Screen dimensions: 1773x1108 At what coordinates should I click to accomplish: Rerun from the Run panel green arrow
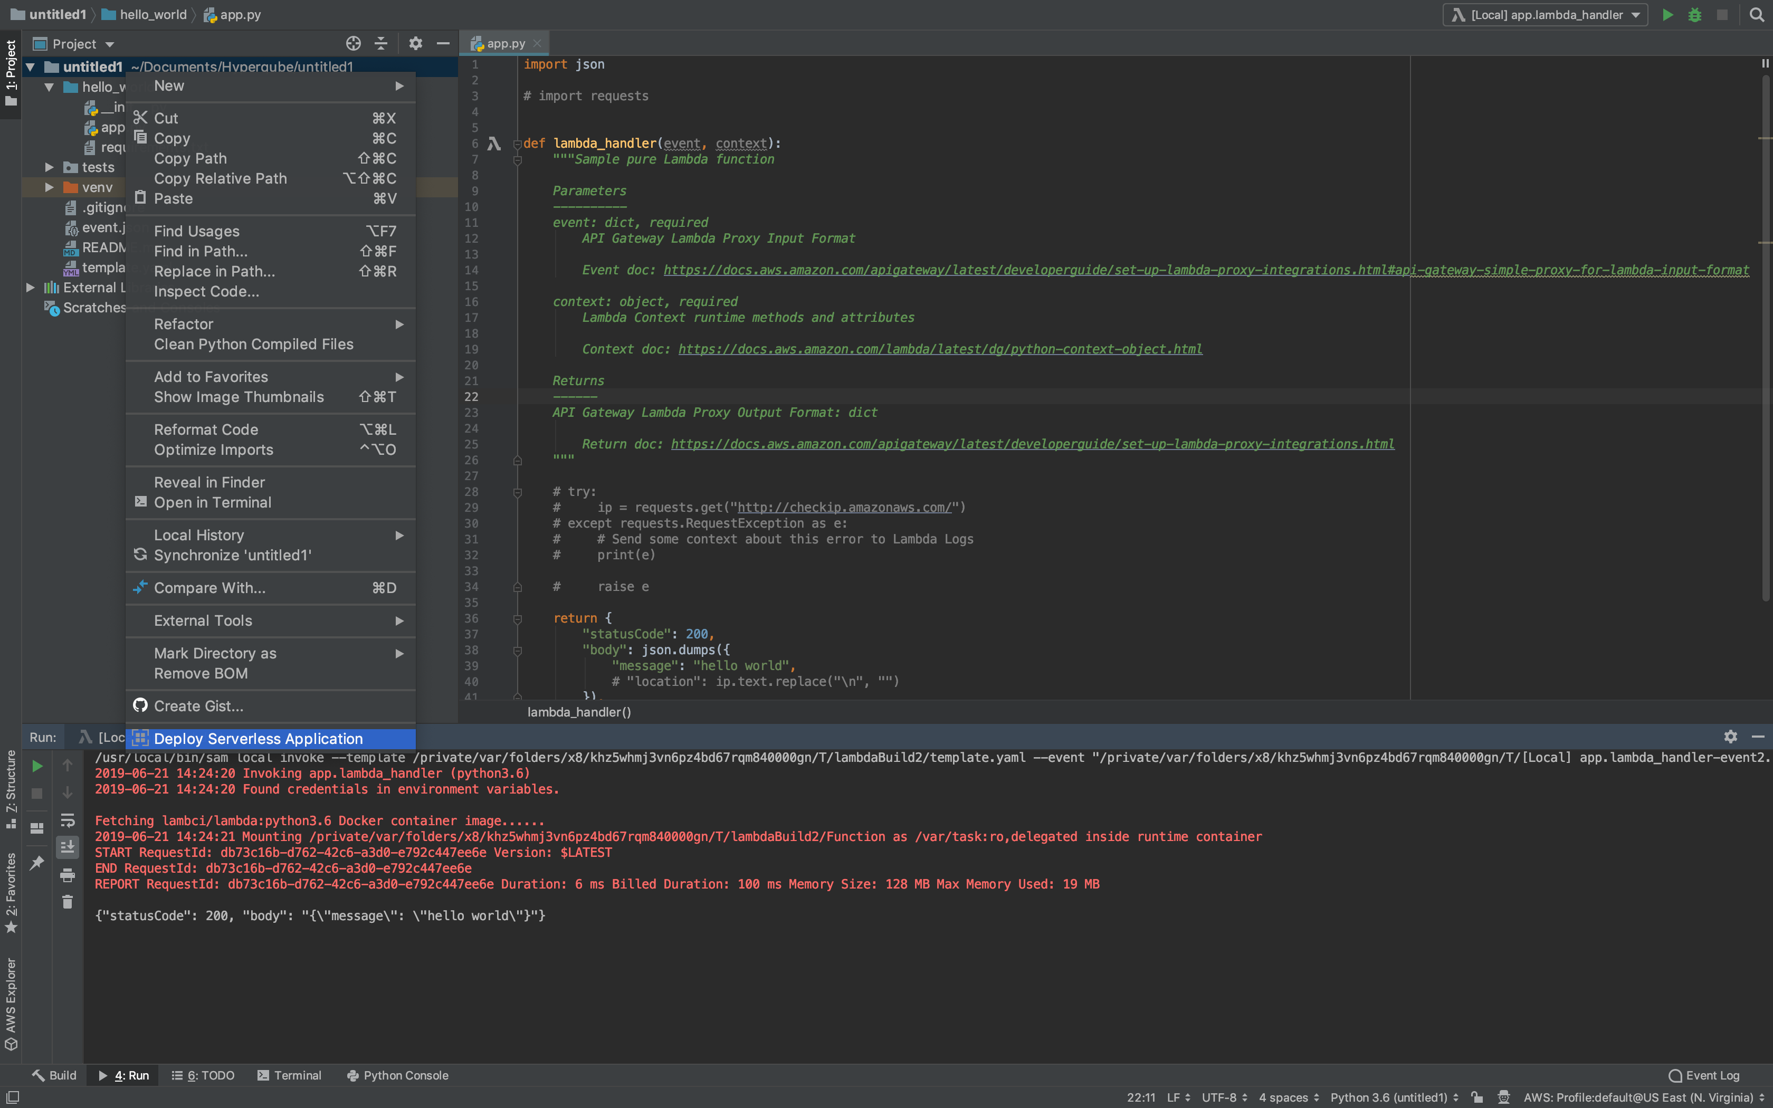coord(36,766)
